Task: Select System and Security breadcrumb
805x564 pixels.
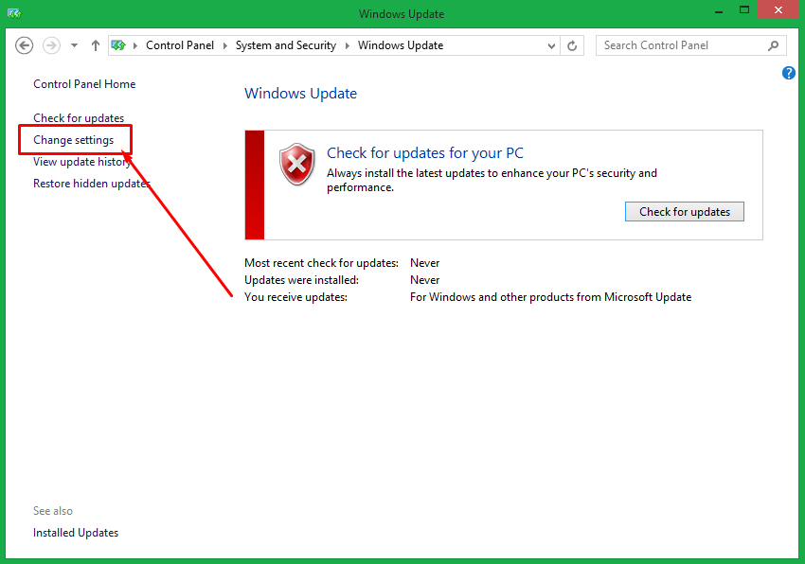Action: [285, 45]
